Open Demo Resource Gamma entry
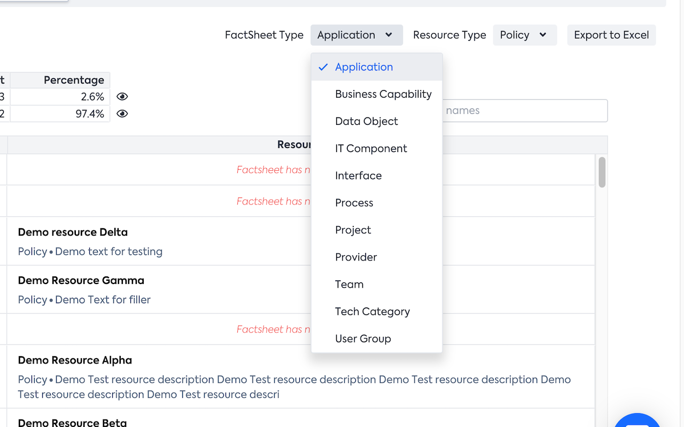 click(81, 280)
